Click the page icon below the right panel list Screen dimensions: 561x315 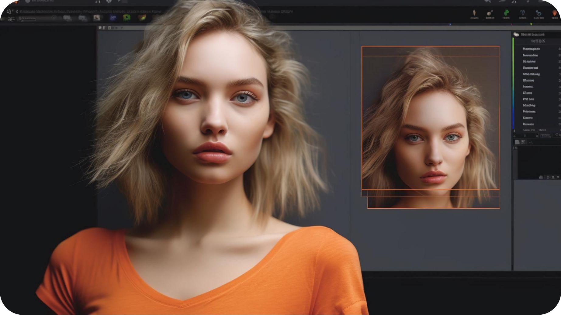pyautogui.click(x=517, y=142)
